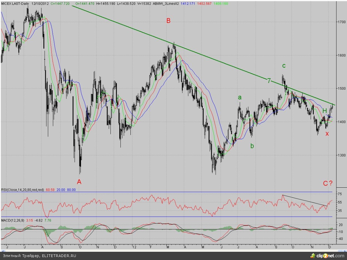
Task: Click the green number 7 on trendline
Action: (x=269, y=80)
